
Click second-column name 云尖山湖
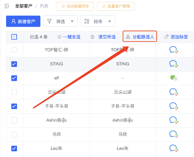click(x=122, y=92)
